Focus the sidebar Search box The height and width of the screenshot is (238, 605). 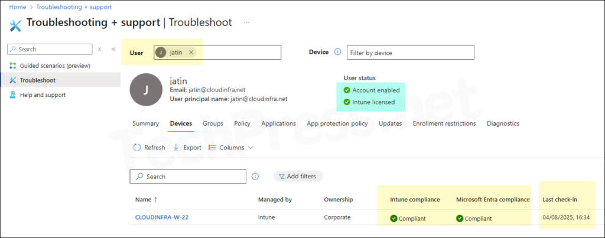[50, 49]
